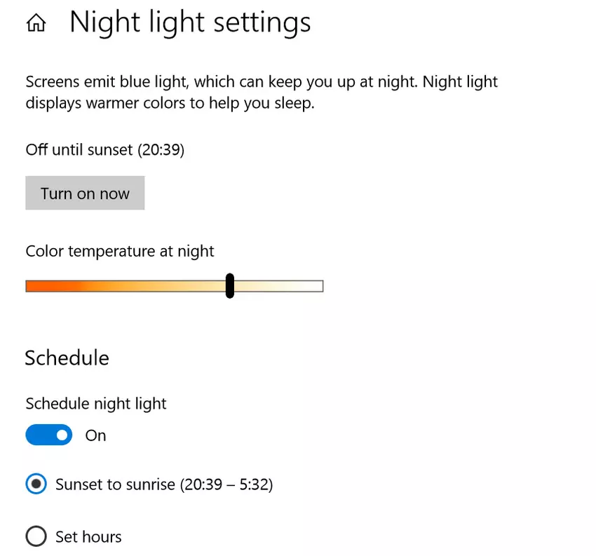Click the On label beside the toggle

click(x=95, y=435)
